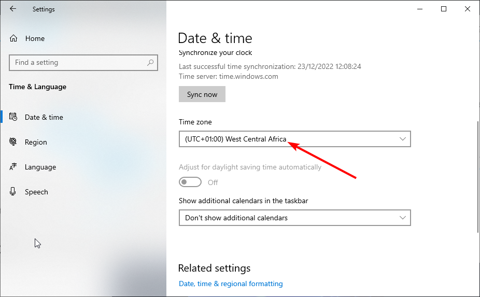Image resolution: width=480 pixels, height=297 pixels.
Task: Click the Date & time calendar icon
Action: (13, 117)
